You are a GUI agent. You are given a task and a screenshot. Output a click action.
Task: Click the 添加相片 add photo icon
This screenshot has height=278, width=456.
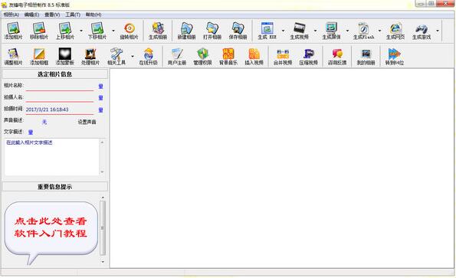13,28
